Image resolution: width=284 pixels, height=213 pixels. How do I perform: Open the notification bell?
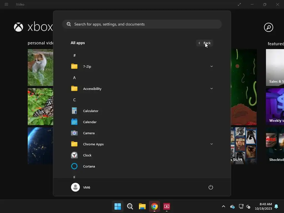(276, 206)
